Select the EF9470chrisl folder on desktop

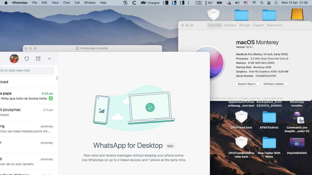point(269,117)
